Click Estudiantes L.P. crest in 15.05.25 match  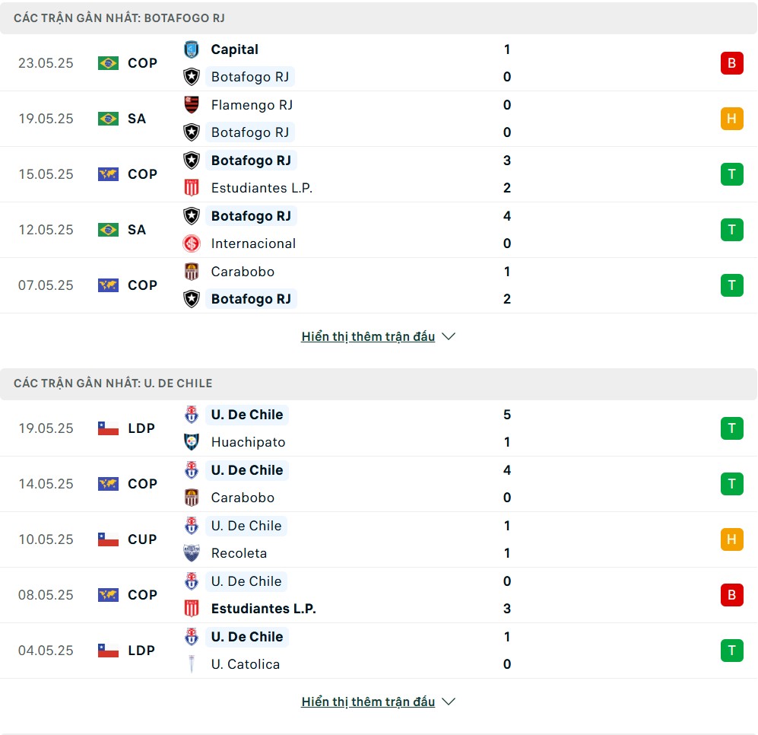point(192,188)
